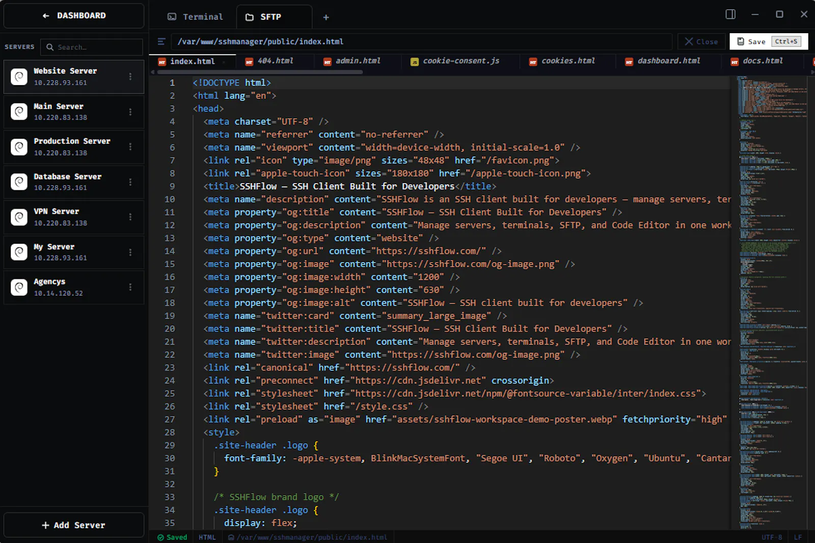Click the VPN Server avatar icon
This screenshot has height=543, width=815.
coord(19,217)
